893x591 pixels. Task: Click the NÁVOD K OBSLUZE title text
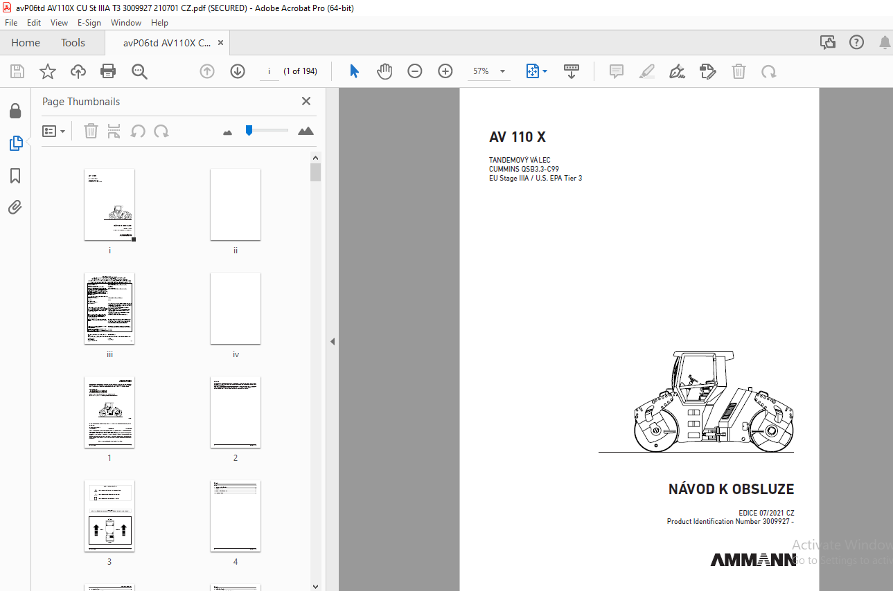(x=731, y=489)
